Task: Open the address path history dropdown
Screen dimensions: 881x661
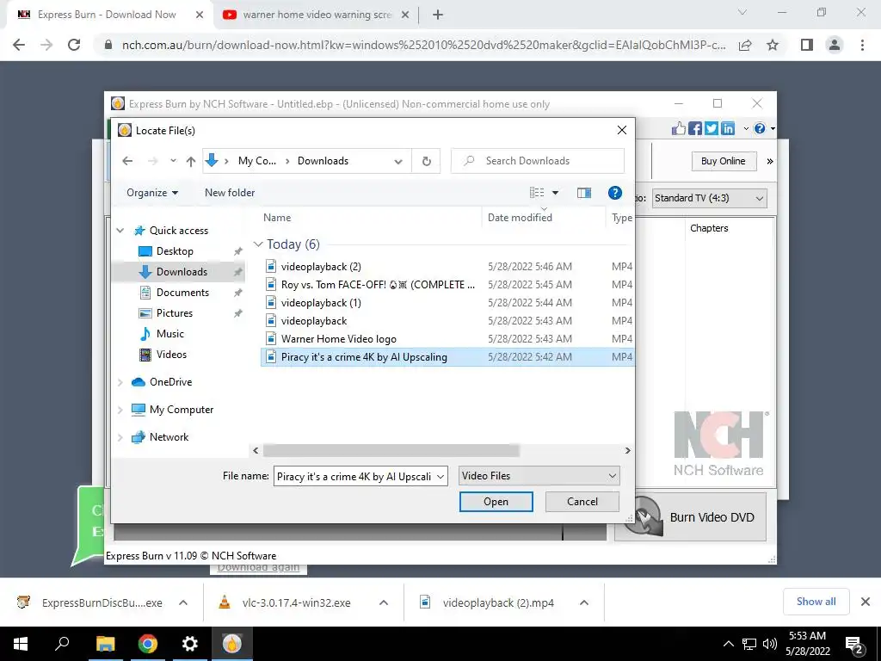Action: pos(398,161)
